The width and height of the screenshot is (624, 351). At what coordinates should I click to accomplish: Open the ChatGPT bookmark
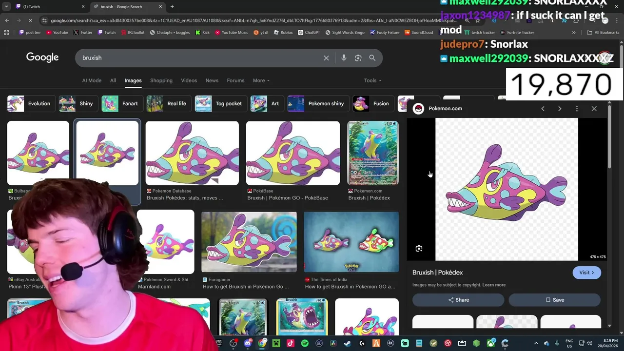tap(309, 33)
